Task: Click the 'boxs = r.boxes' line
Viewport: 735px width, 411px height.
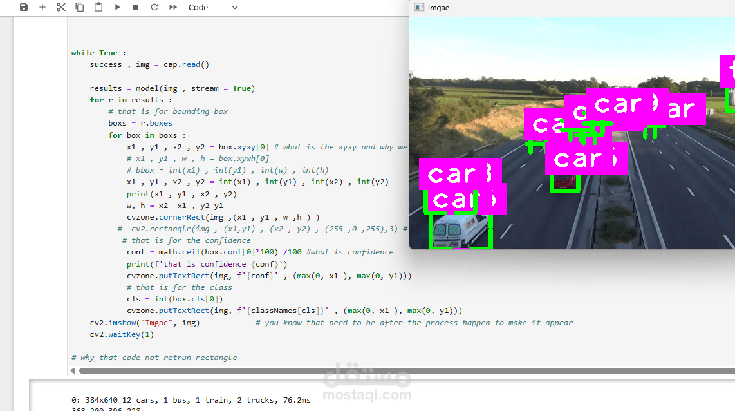Action: (140, 124)
